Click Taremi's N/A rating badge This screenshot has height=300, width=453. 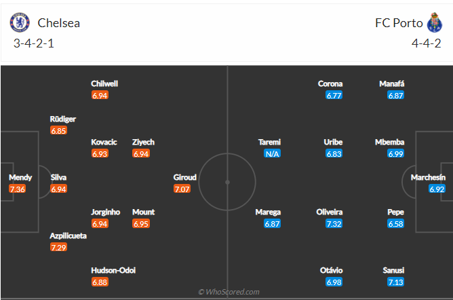click(272, 154)
